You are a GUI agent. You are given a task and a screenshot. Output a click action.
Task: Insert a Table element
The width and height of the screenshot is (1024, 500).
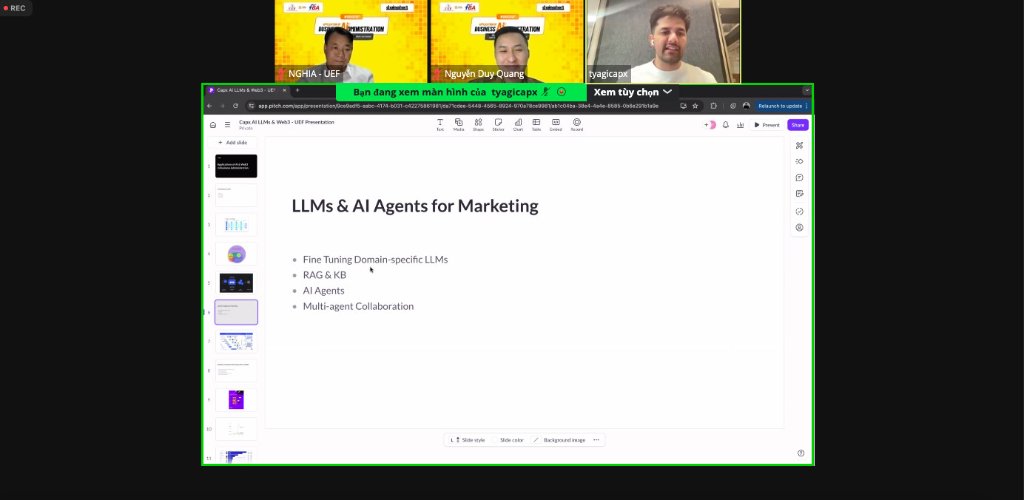point(536,124)
